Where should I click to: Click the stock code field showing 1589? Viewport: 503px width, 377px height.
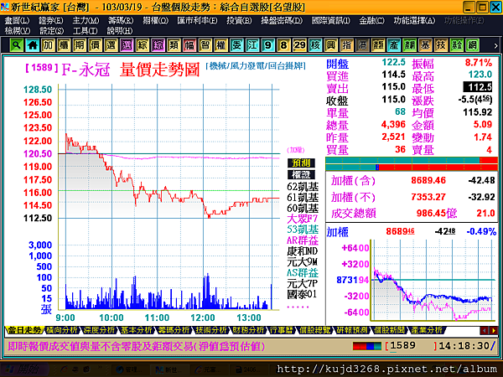[412, 346]
